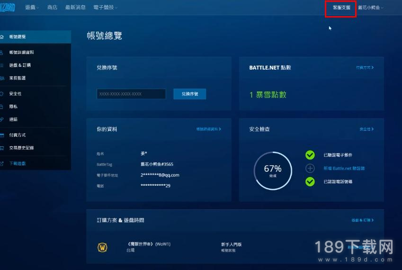
Task: Click the green checkmark for verified email
Action: 310,155
